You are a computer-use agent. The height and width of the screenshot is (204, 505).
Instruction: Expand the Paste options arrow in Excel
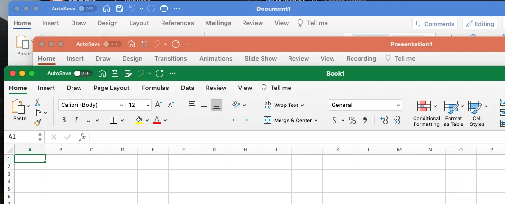[28, 106]
